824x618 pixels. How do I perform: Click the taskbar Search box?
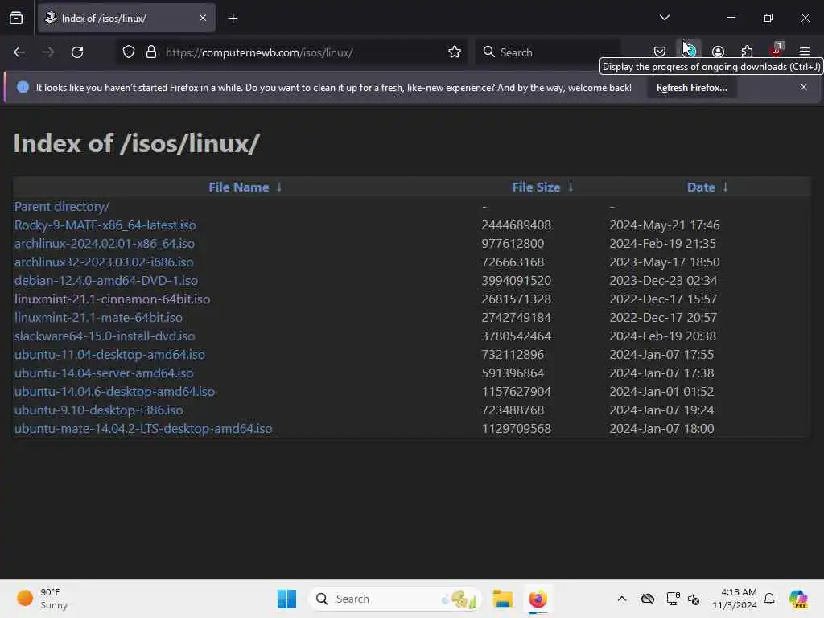pos(395,599)
